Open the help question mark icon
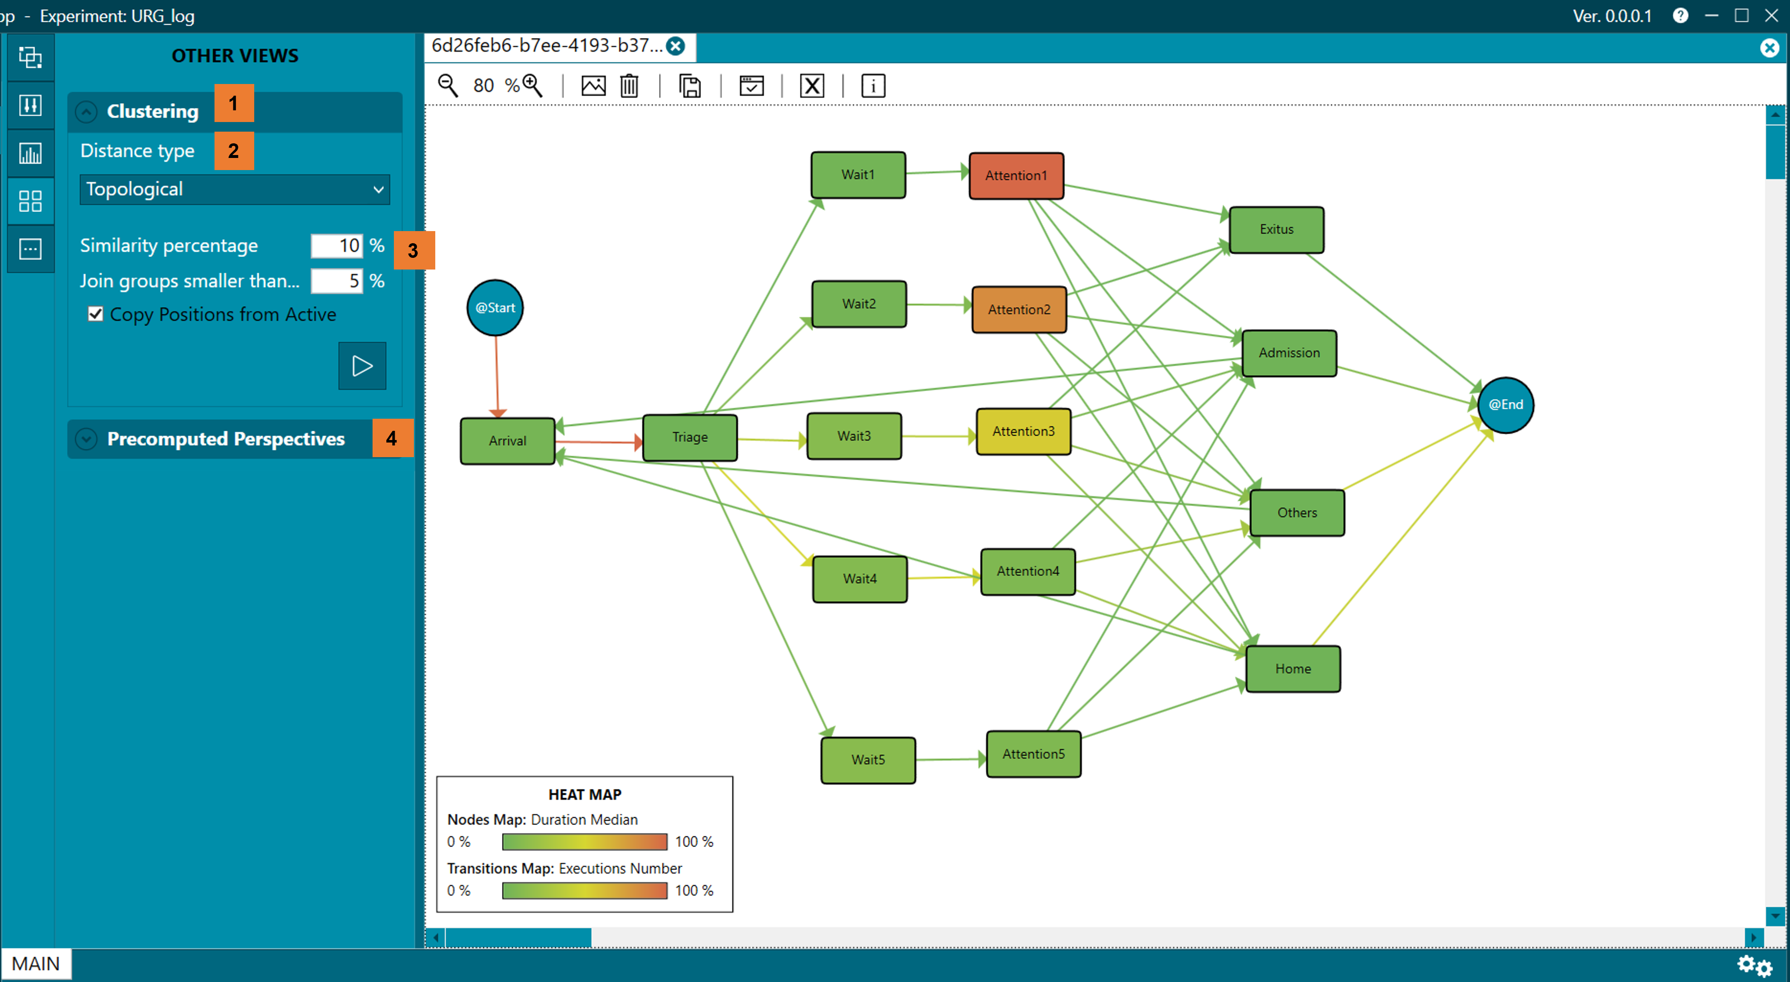This screenshot has width=1790, height=982. 1680,15
